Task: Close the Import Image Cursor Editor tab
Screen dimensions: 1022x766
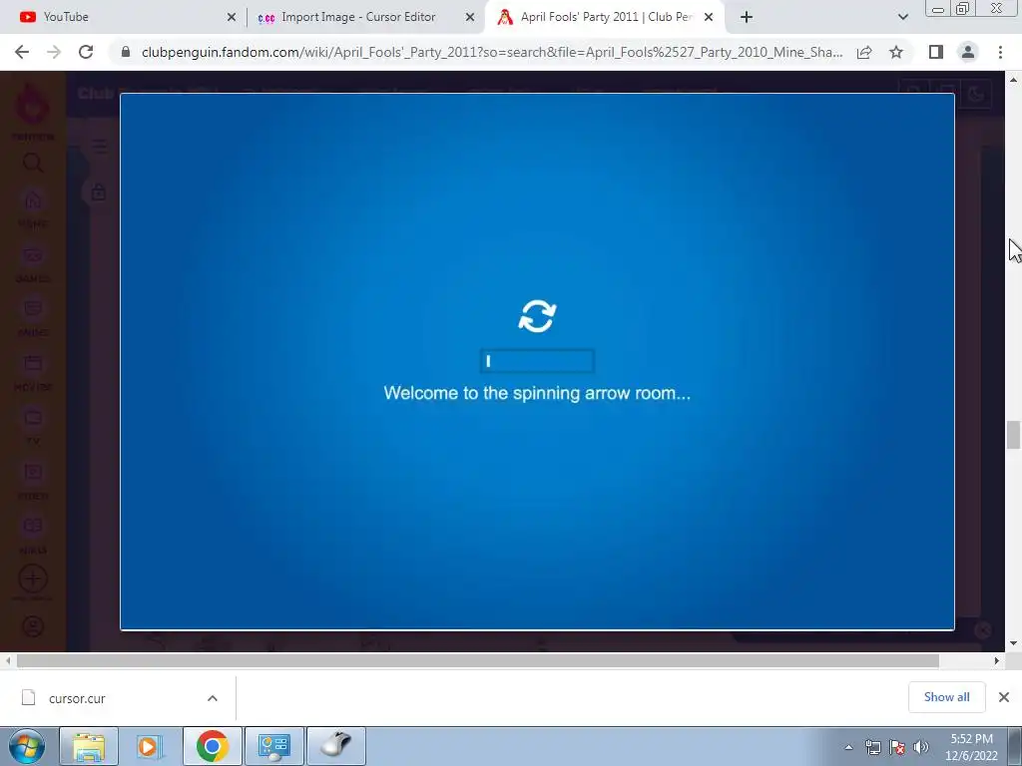Action: tap(470, 18)
